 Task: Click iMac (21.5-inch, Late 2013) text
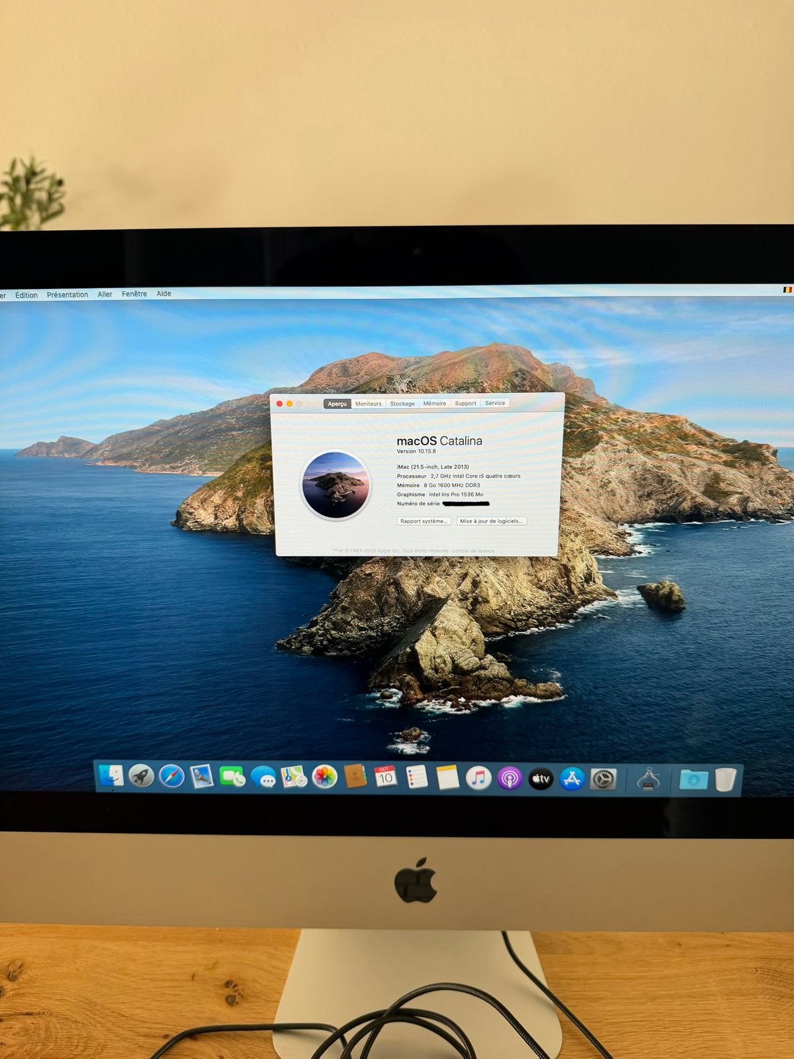pos(433,467)
